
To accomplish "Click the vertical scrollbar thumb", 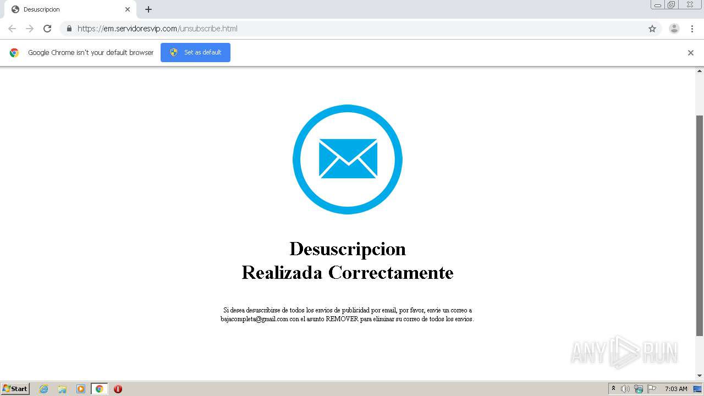I will (x=700, y=226).
